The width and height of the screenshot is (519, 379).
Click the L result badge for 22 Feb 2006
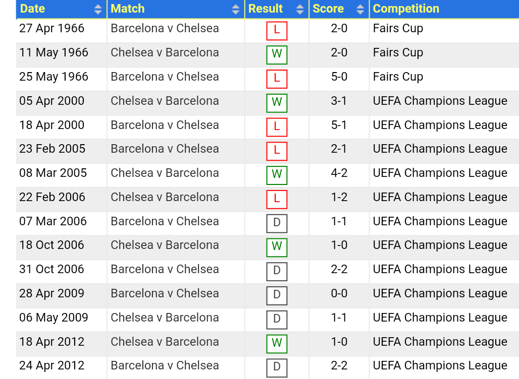pos(277,199)
